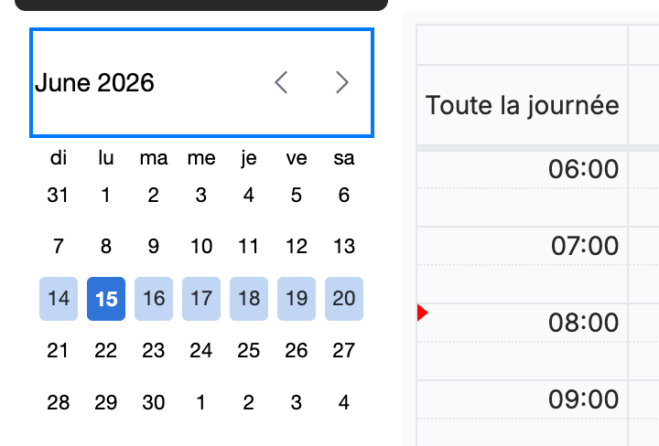The height and width of the screenshot is (446, 659).
Task: Click July 4 in last row
Action: 344,402
